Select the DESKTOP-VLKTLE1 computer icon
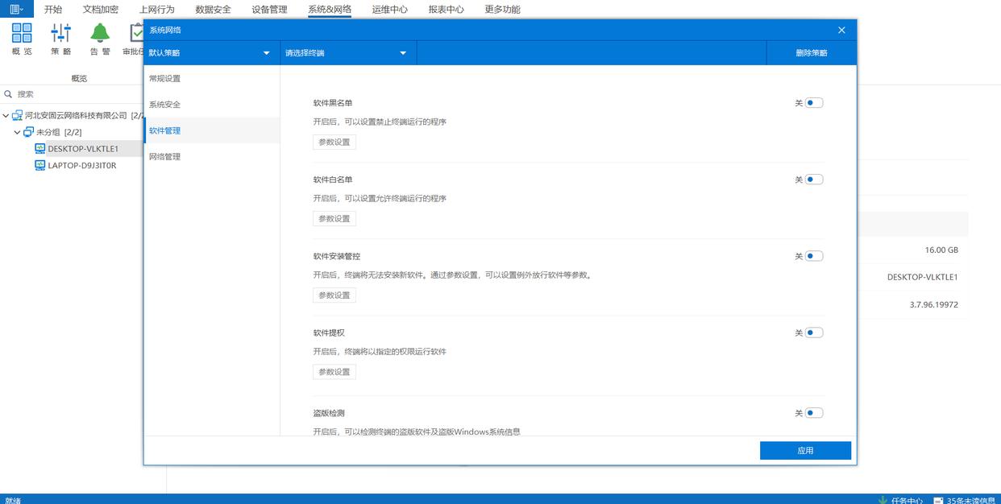This screenshot has width=1001, height=504. (40, 149)
